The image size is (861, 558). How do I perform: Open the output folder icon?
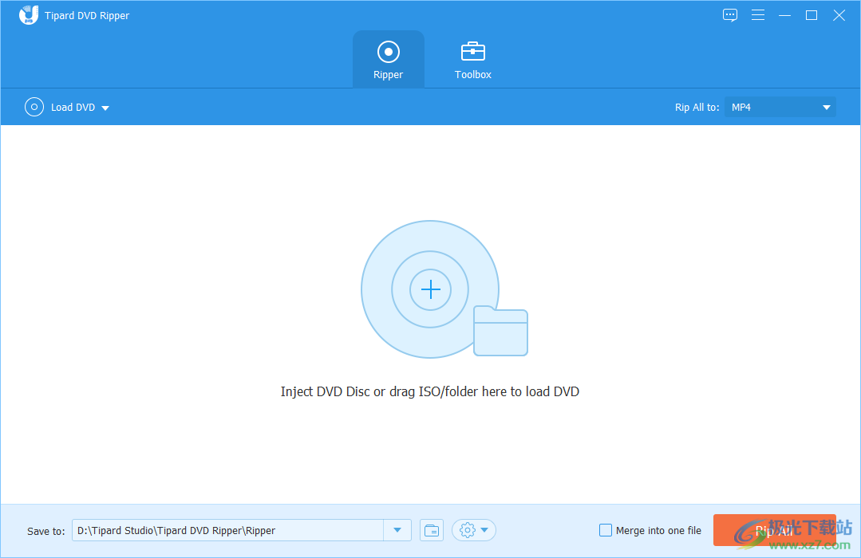(431, 530)
